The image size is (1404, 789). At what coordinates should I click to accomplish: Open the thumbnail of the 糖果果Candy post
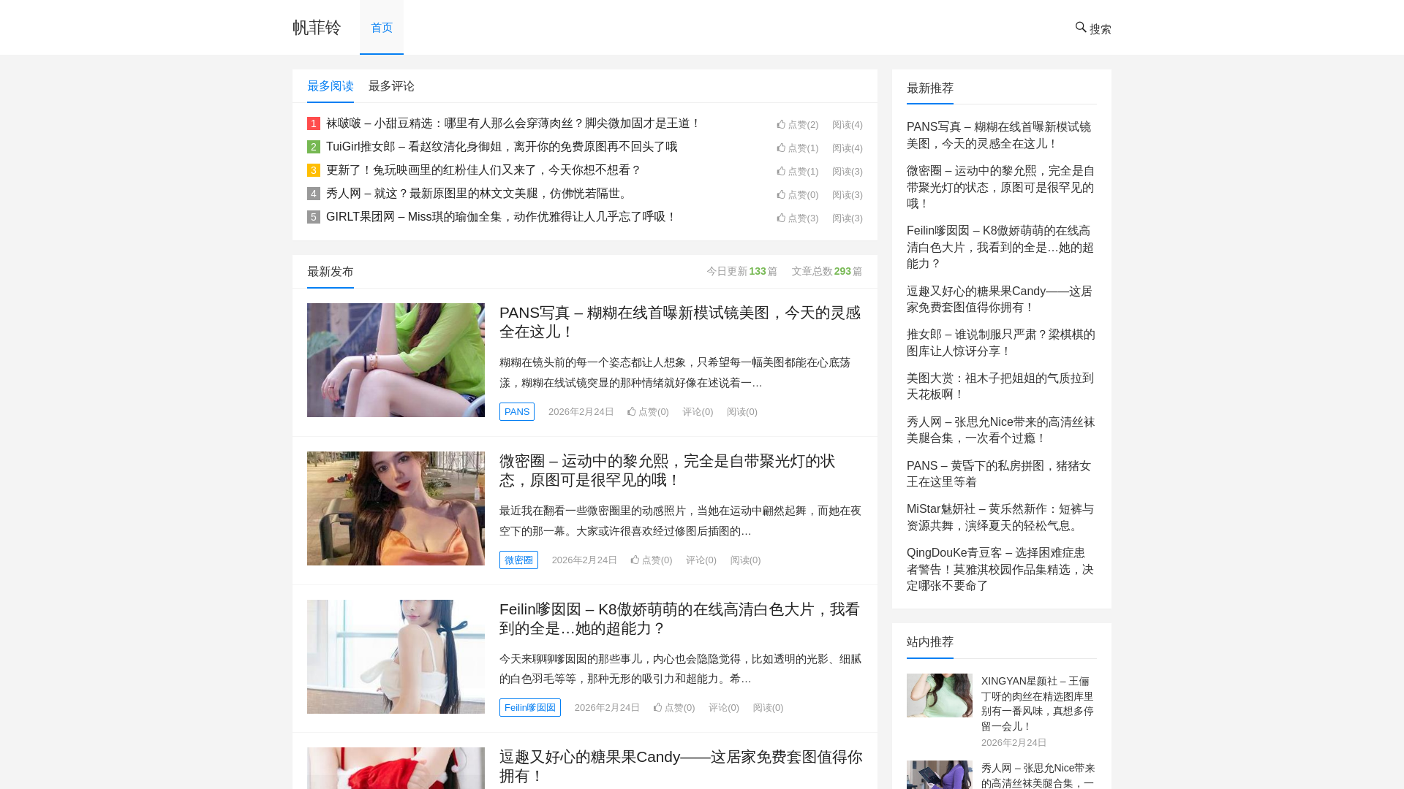point(396,768)
